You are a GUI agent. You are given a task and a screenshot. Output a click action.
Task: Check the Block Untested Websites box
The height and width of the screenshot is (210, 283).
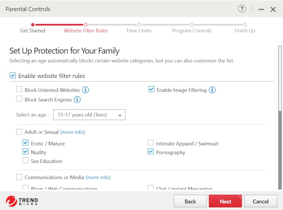click(x=19, y=89)
